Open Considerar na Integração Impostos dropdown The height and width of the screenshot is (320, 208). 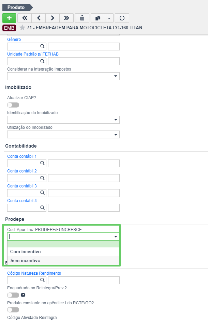coord(63,76)
